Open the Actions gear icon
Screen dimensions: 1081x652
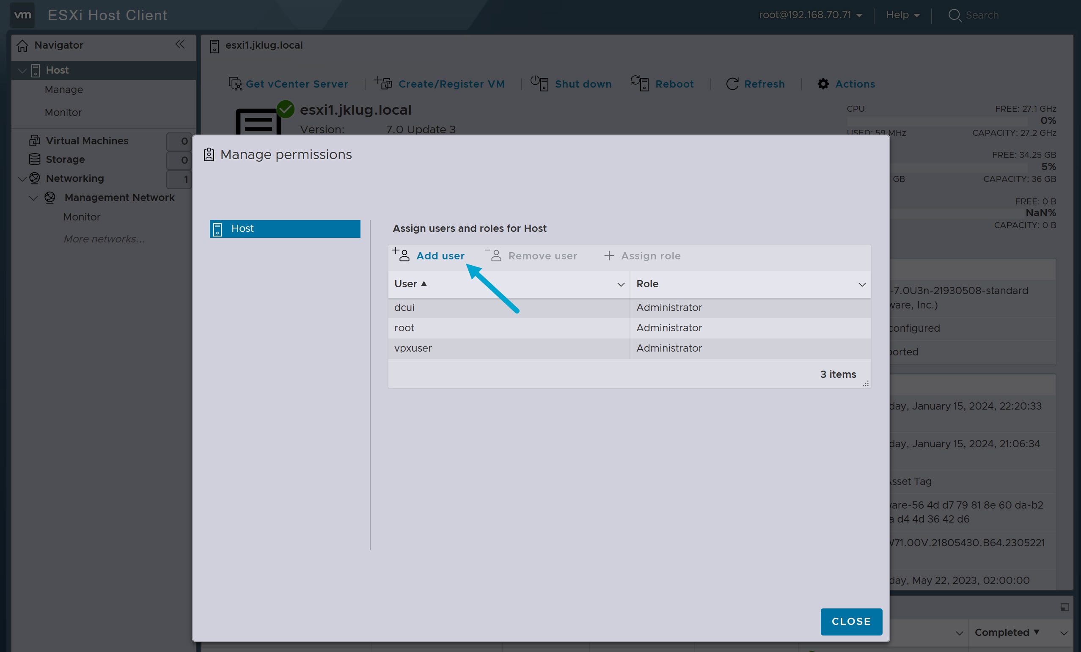pyautogui.click(x=823, y=84)
